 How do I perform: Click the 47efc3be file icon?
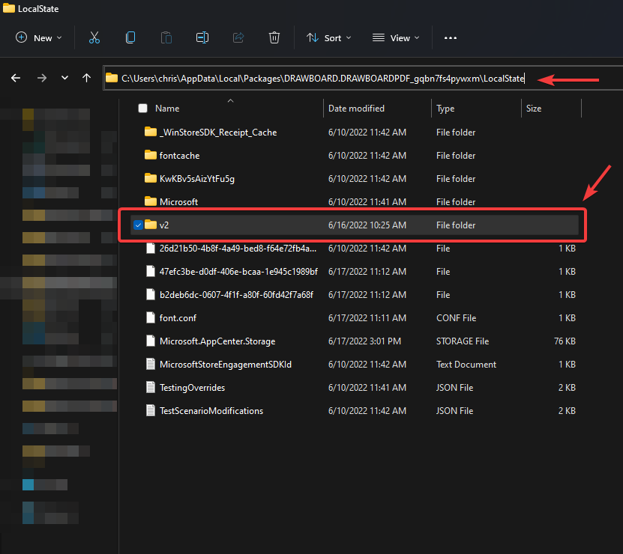click(x=150, y=271)
